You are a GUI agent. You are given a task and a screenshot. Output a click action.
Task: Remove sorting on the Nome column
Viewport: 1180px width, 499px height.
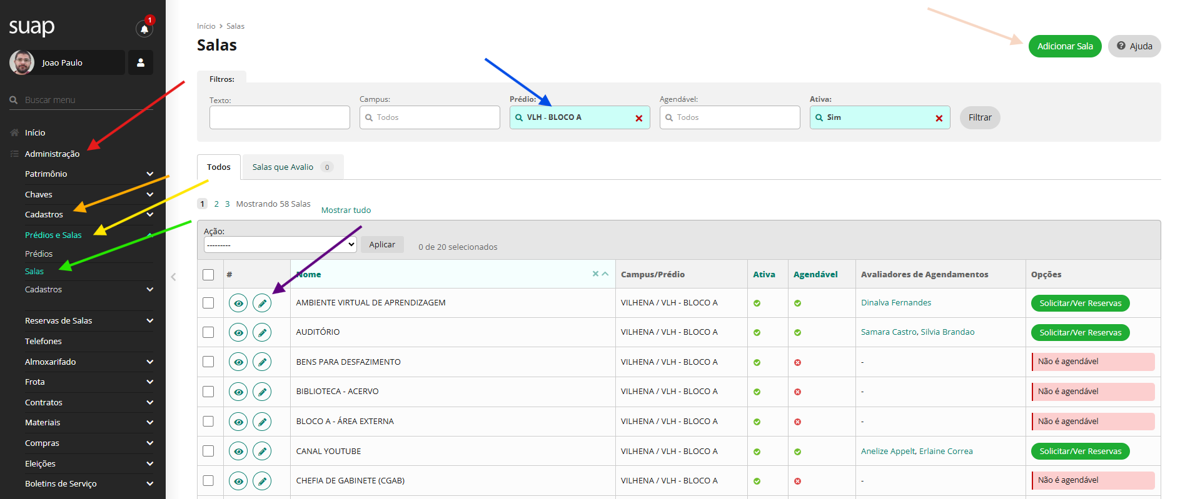click(595, 274)
